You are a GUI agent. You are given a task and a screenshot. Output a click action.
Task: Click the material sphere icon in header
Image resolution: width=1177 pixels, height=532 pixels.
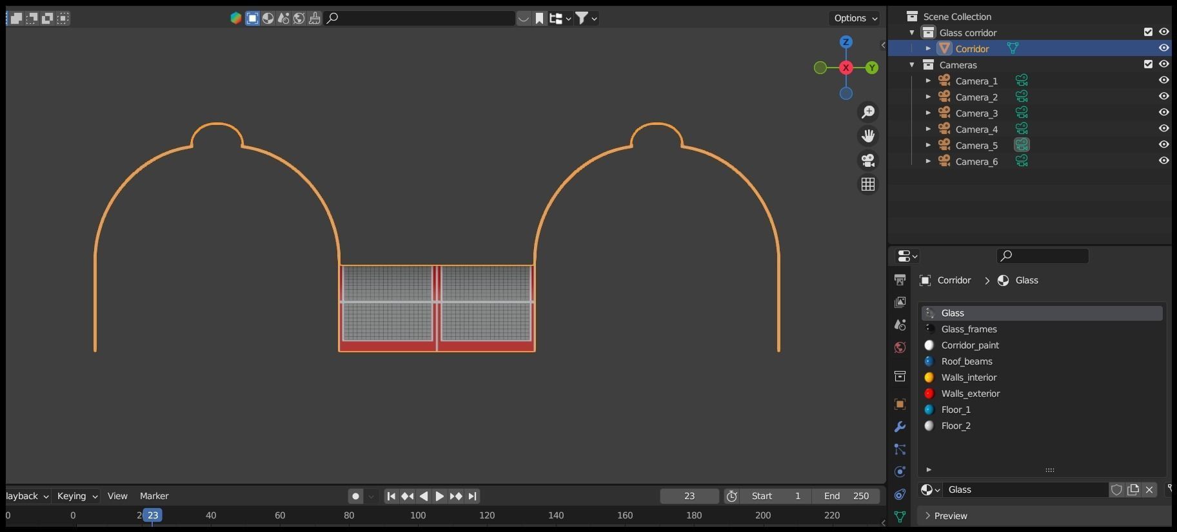point(268,18)
